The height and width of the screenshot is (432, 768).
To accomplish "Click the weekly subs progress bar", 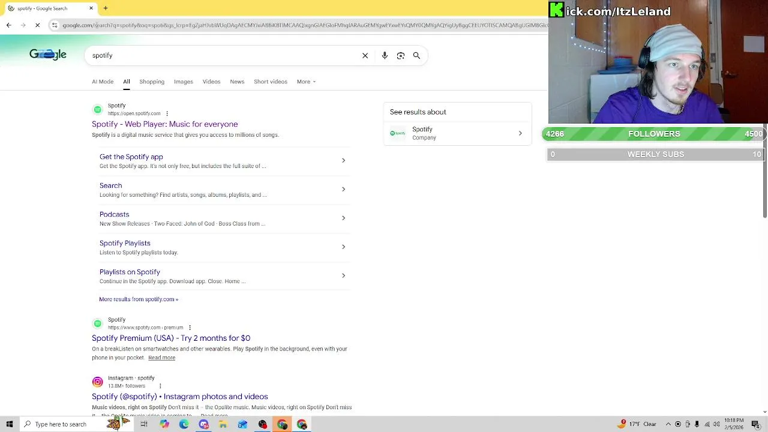I will pyautogui.click(x=655, y=154).
